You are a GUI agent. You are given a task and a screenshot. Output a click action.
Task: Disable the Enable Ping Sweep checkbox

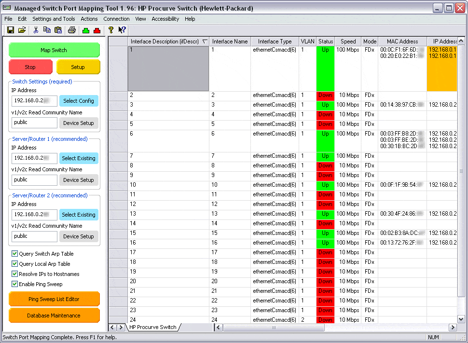(14, 284)
